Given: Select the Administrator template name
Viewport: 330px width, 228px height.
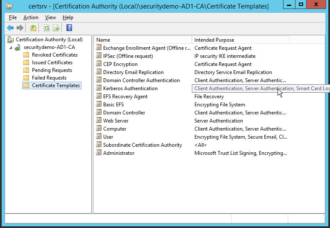Looking at the screenshot, I should tap(119, 153).
